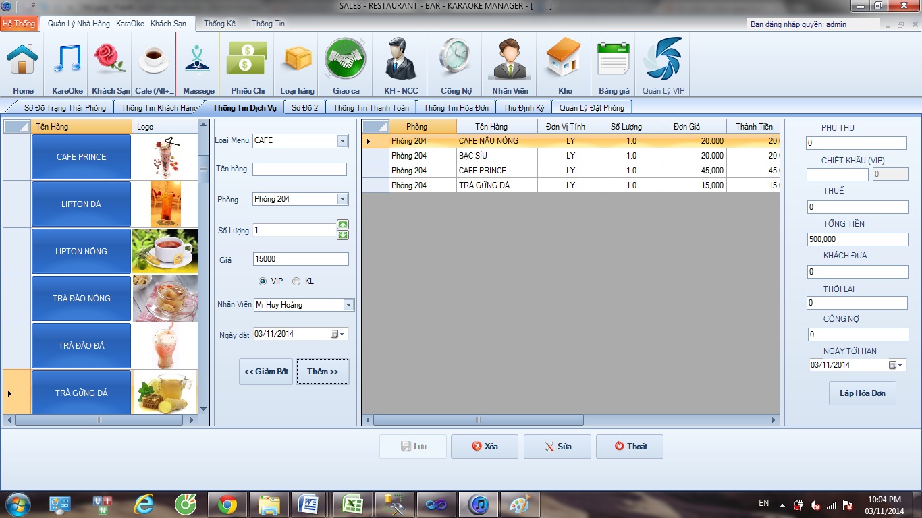Image resolution: width=922 pixels, height=518 pixels.
Task: Click the CAFE PRINCE drink thumbnail
Action: point(165,156)
